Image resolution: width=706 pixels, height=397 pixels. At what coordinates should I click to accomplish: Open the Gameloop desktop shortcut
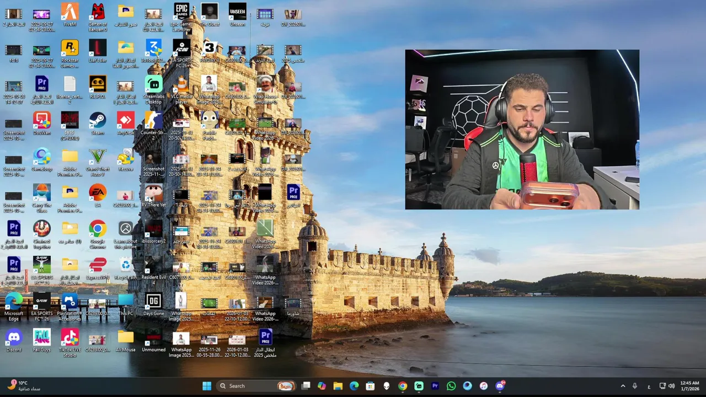pos(42,160)
